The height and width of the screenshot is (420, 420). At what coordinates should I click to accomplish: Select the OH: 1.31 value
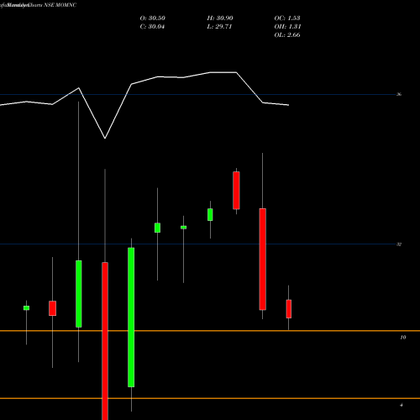pos(287,27)
